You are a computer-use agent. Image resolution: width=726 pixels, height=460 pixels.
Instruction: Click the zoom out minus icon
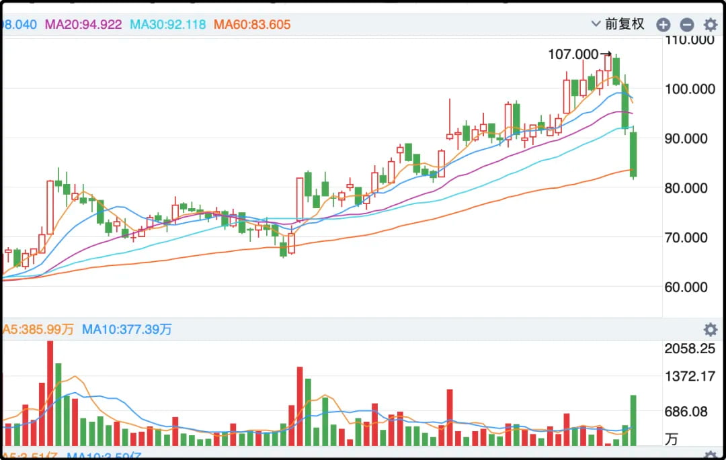tap(686, 25)
